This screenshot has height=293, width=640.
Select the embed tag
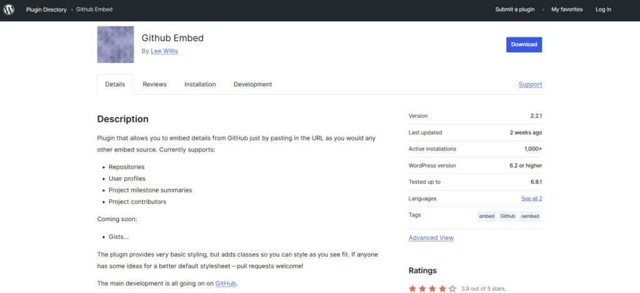[x=486, y=216]
